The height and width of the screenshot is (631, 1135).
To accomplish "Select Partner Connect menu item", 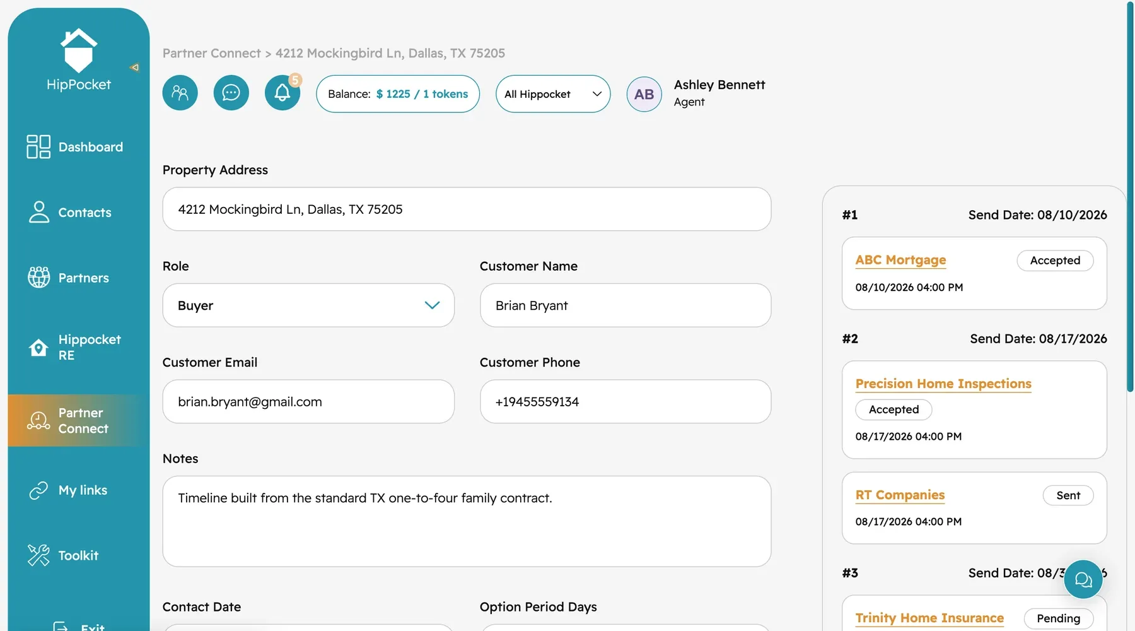I will [79, 420].
